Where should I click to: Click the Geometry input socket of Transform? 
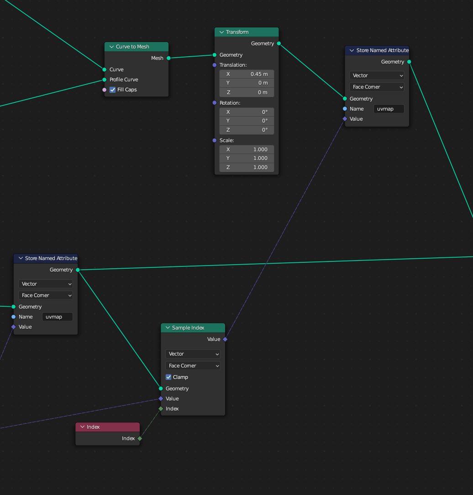(215, 55)
